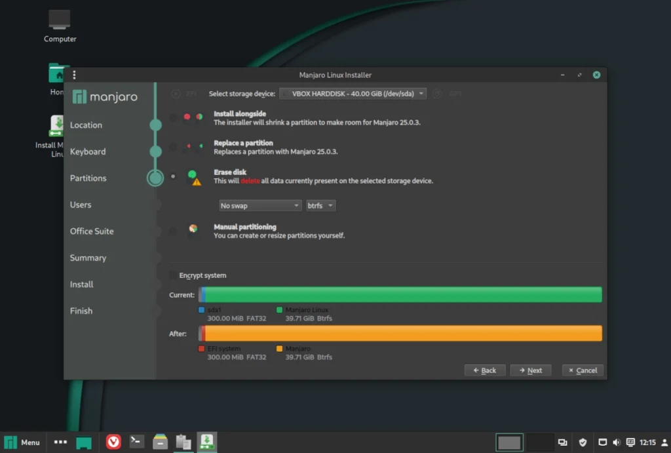Image resolution: width=671 pixels, height=453 pixels.
Task: Open the network tray icon
Action: click(x=602, y=443)
